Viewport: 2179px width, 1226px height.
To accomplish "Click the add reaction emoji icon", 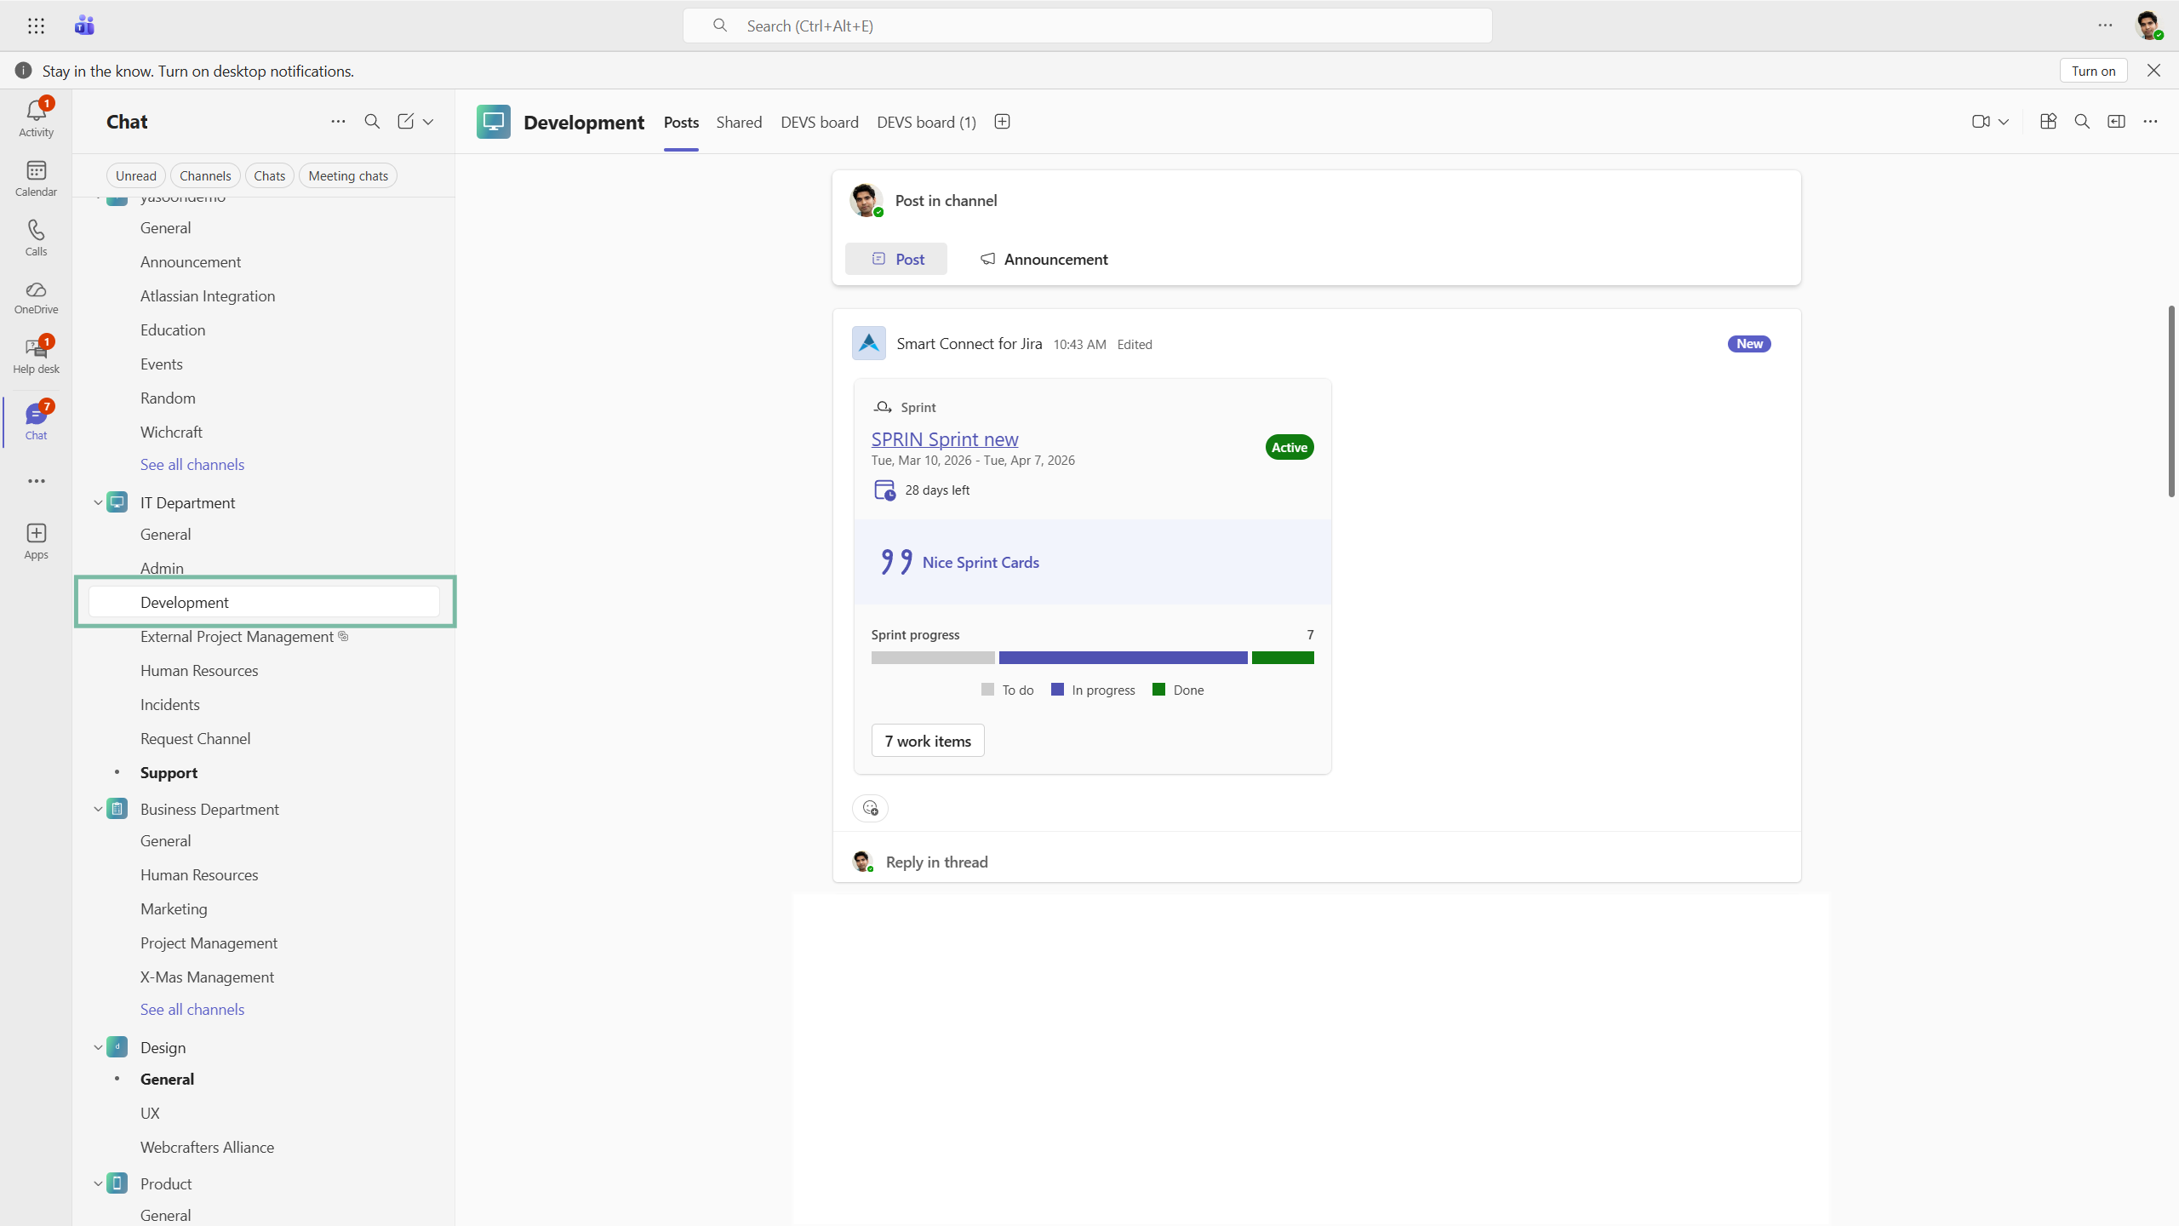I will (x=870, y=808).
